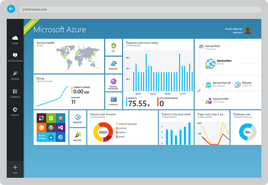The image size is (268, 185).
Task: Open Journeys in the sidebar
Action: coord(15,94)
